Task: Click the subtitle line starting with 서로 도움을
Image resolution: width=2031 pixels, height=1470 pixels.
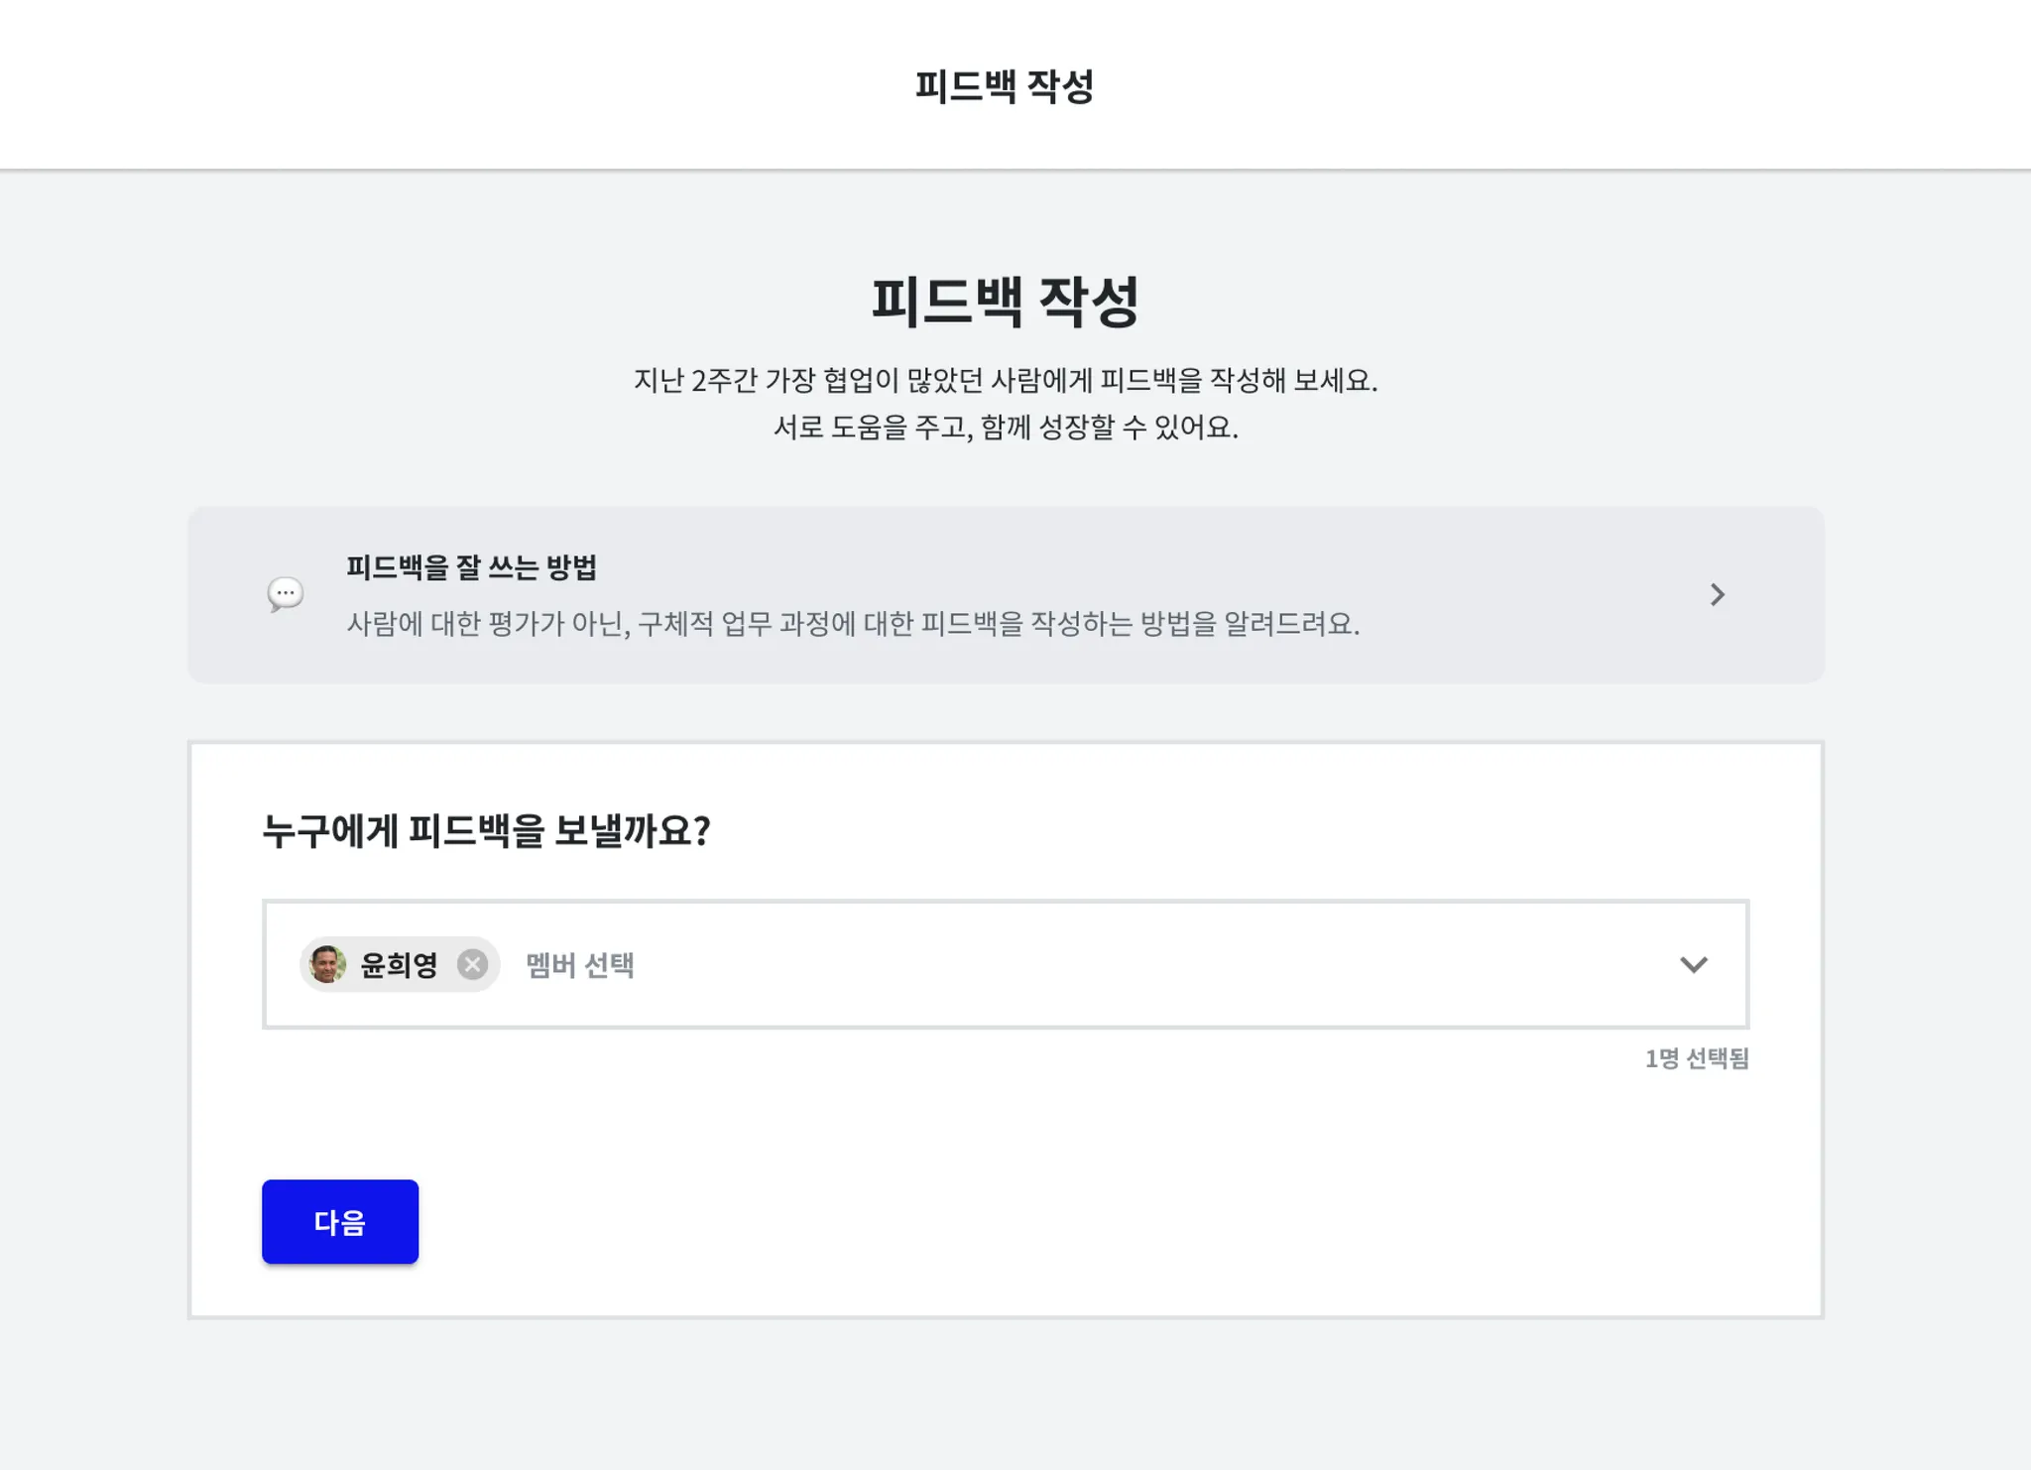Action: click(x=1005, y=428)
